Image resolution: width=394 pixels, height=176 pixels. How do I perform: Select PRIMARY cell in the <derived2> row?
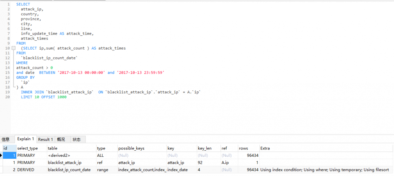coord(32,155)
